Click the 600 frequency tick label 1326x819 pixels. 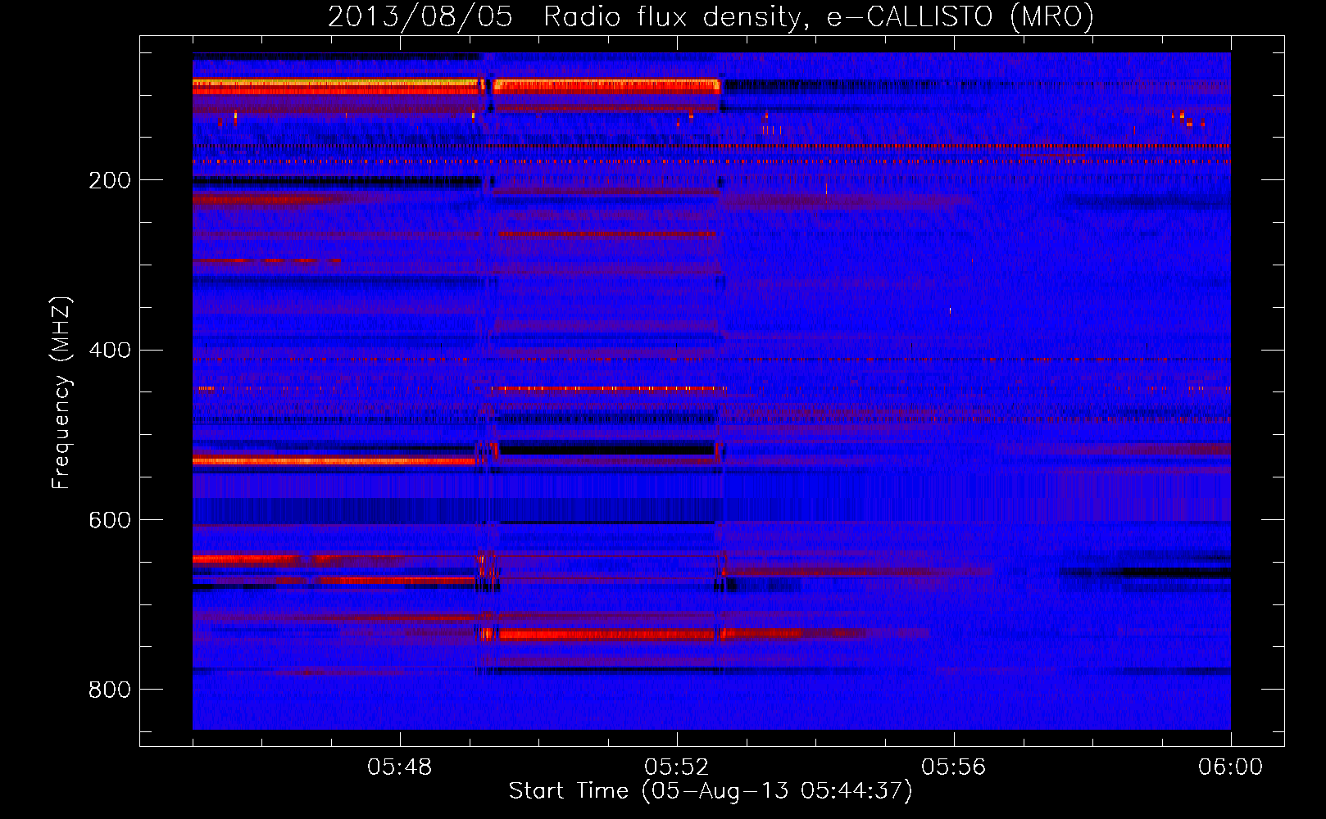click(110, 521)
